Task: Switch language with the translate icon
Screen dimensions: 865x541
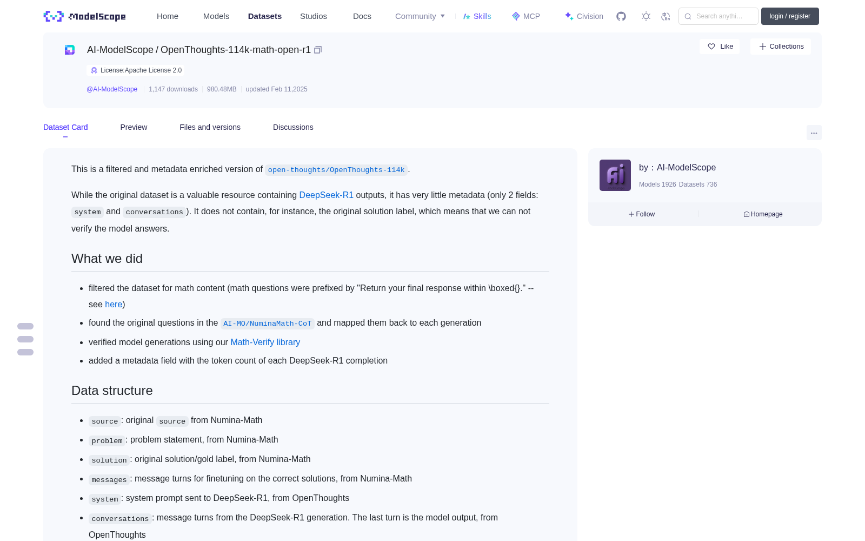Action: point(666,16)
